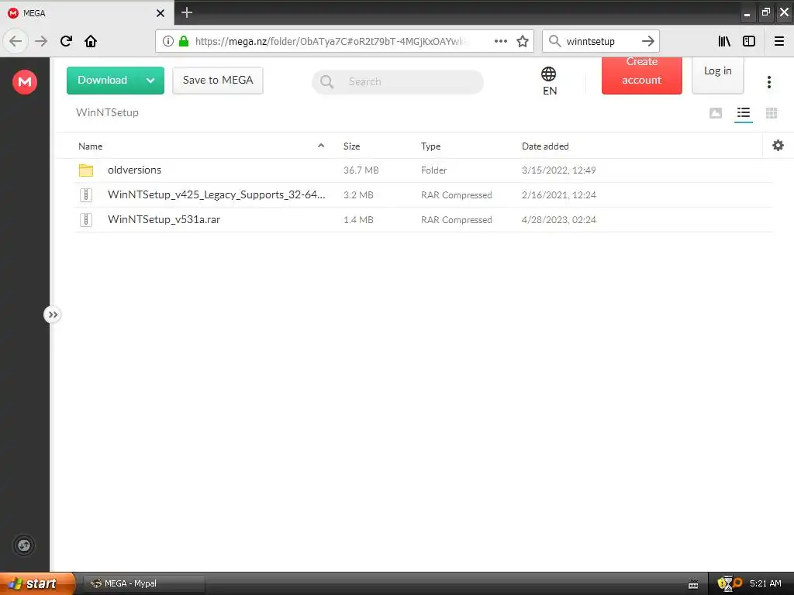Click the 2/16/2021, 12:24 date cell

[x=559, y=195]
